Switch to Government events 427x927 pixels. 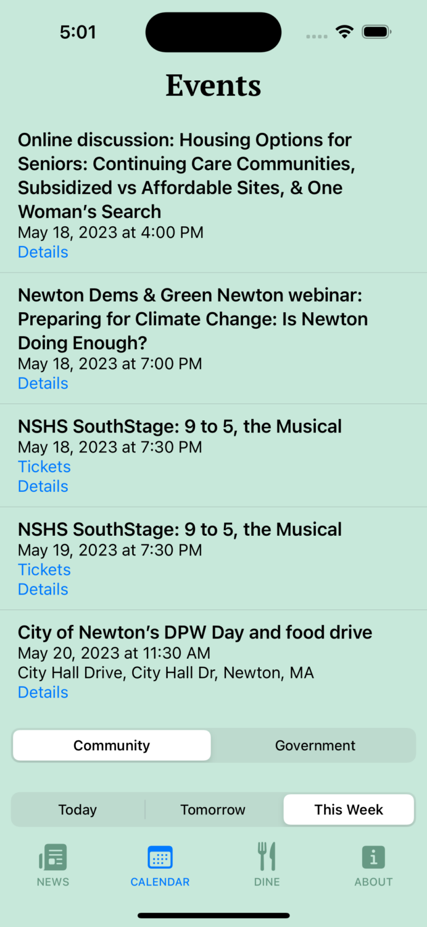[315, 745]
